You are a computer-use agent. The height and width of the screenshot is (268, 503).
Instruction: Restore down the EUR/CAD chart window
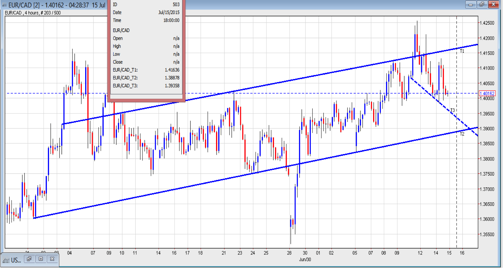coord(481,4)
